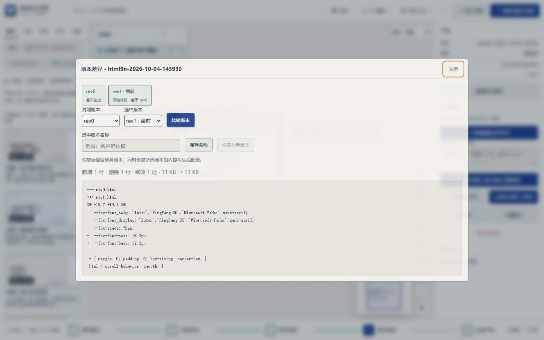Click the 比较版本 button
The width and height of the screenshot is (544, 340).
pos(181,120)
